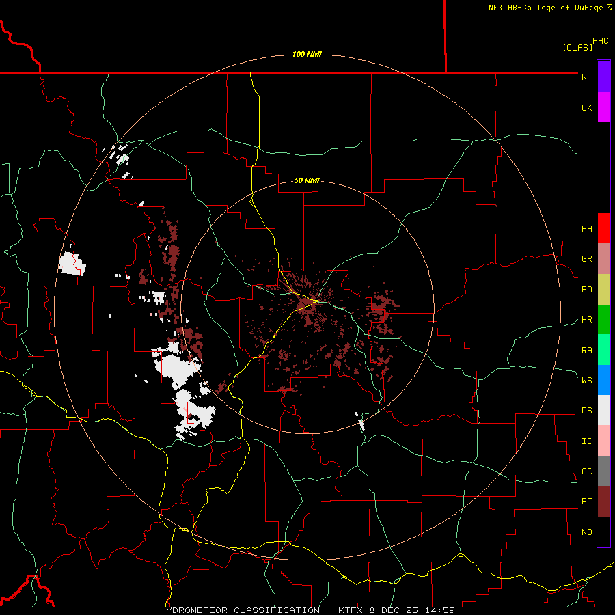Click the BI dark red swatch
615x615 pixels.
[603, 502]
